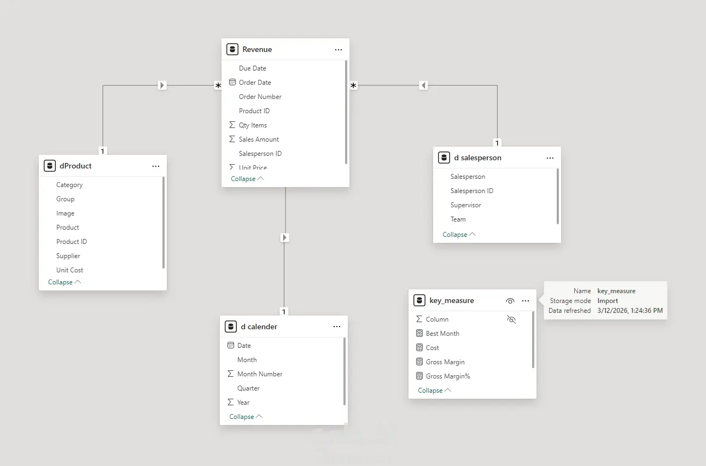Image resolution: width=706 pixels, height=466 pixels.
Task: Select the Gross Margin% measure
Action: pyautogui.click(x=448, y=376)
